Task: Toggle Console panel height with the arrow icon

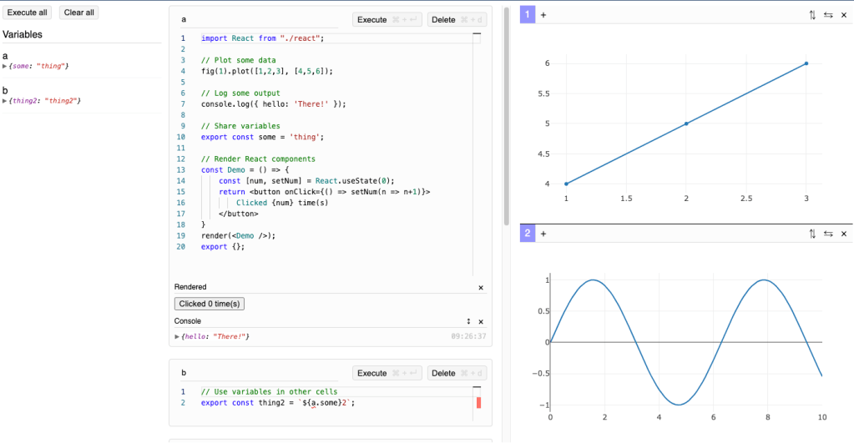Action: 468,321
